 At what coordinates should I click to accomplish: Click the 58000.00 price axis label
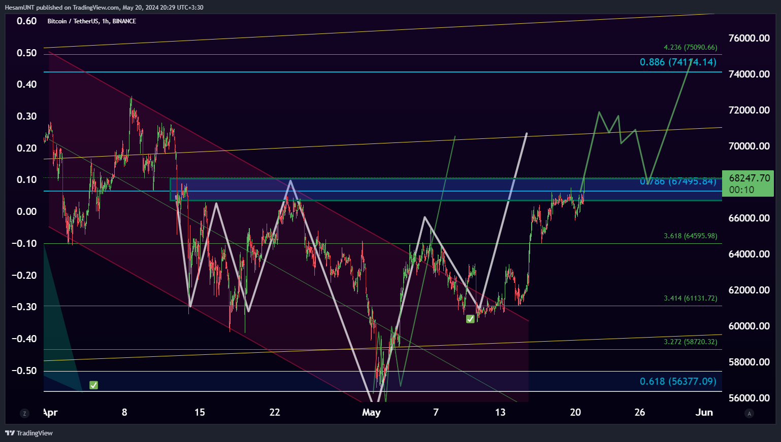pyautogui.click(x=749, y=362)
